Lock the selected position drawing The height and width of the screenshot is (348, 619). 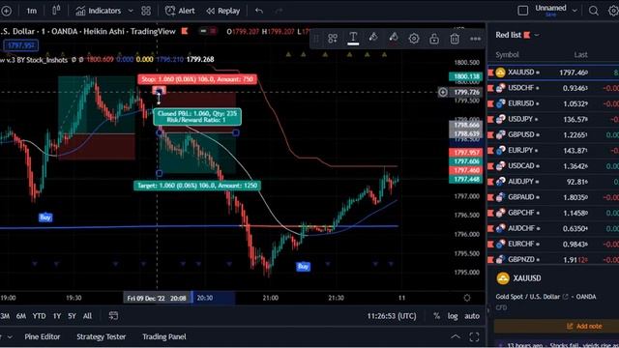[x=434, y=39]
